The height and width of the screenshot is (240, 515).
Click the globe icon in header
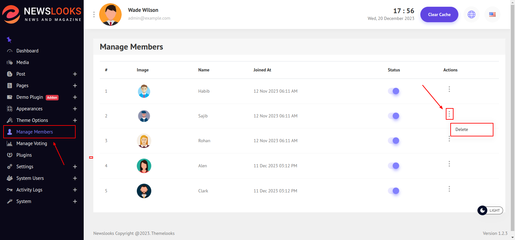click(471, 14)
